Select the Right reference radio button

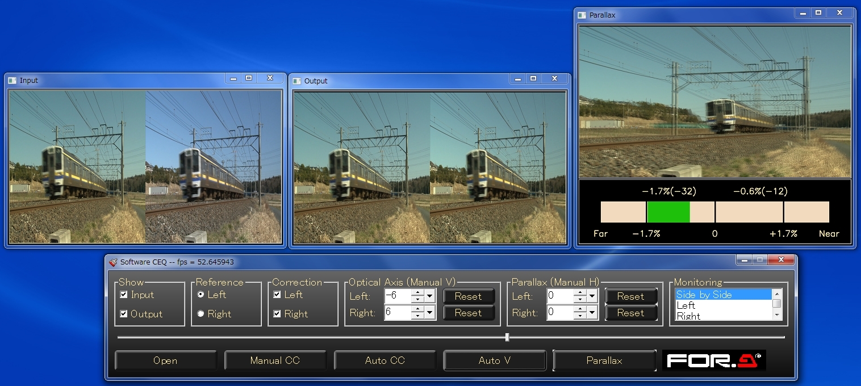200,314
